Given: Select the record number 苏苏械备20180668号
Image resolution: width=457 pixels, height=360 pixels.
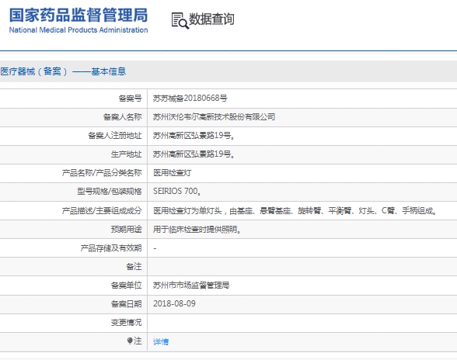Looking at the screenshot, I should coord(190,99).
